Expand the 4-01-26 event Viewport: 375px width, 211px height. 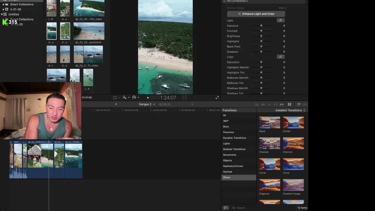click(x=3, y=9)
